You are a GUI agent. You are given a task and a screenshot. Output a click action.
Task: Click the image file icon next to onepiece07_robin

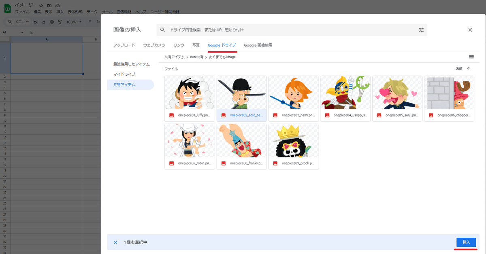pyautogui.click(x=172, y=163)
